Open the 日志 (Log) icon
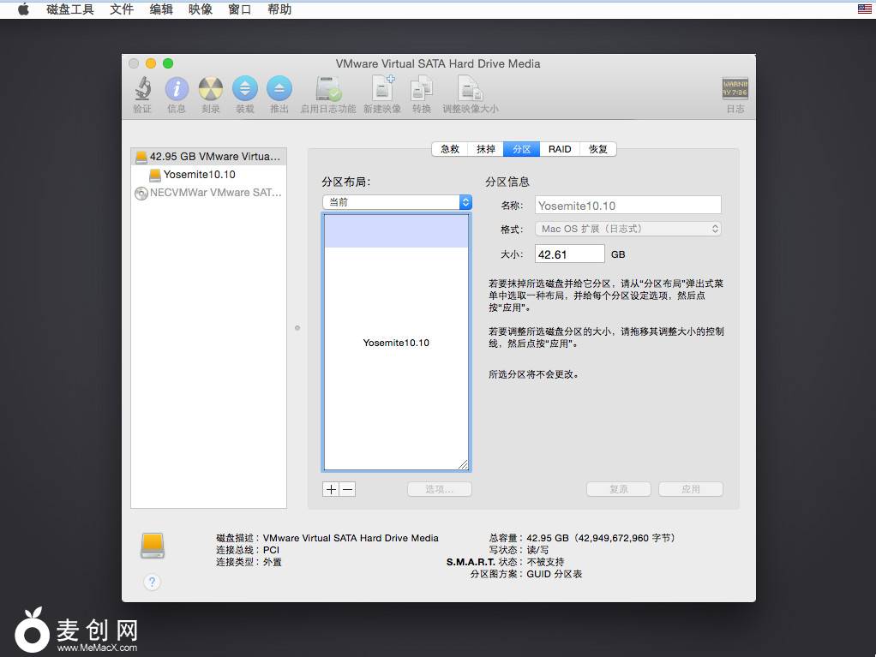Screen dimensions: 876x657 point(735,89)
